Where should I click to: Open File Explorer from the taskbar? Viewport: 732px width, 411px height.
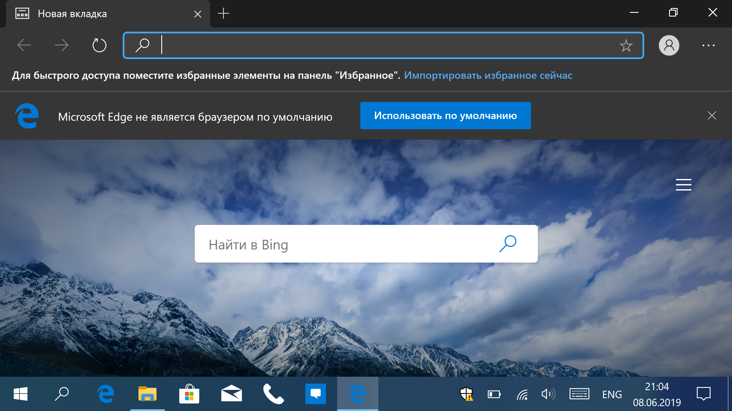pos(147,394)
